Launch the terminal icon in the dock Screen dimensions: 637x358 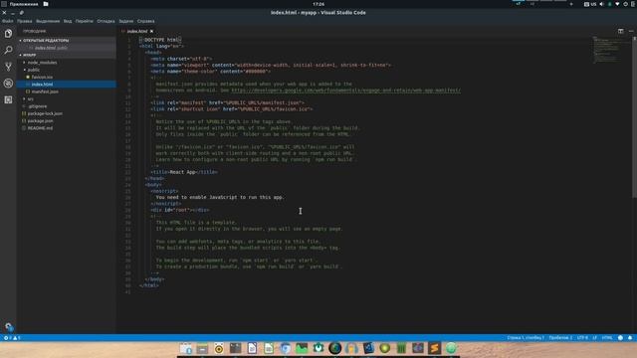point(235,348)
